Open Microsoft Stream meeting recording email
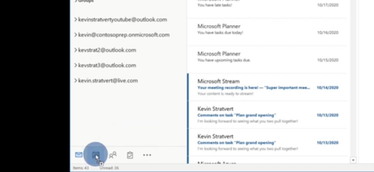 [x=267, y=87]
